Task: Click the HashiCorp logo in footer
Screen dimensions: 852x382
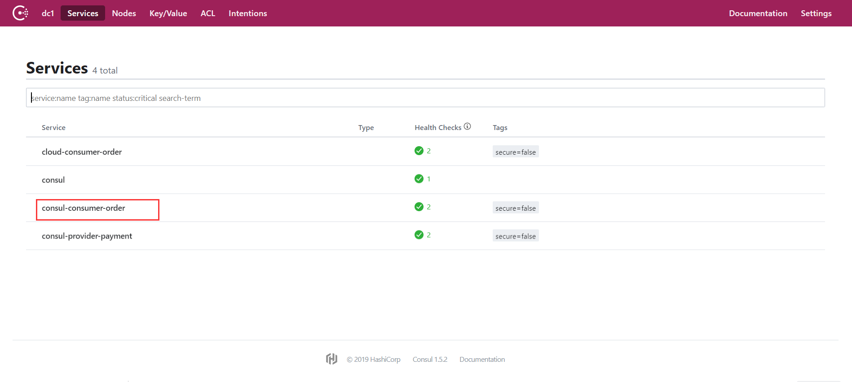Action: [x=331, y=359]
